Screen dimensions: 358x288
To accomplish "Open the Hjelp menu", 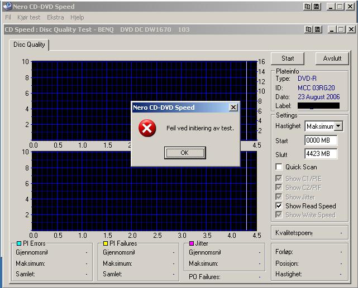I will coord(77,17).
